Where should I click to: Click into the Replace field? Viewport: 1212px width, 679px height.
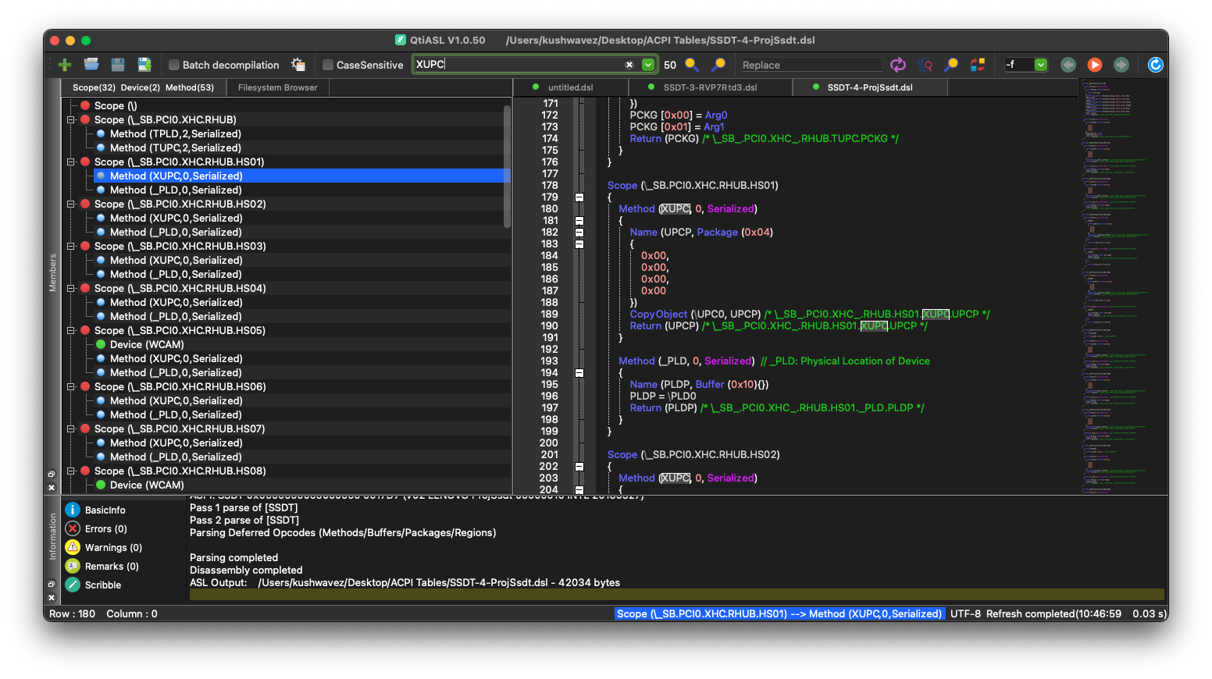[x=810, y=65]
